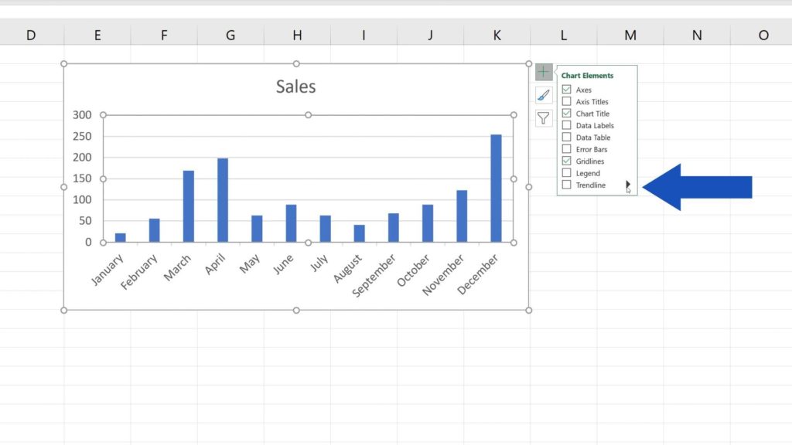Click the chart's bottom-center resize handle
792x445 pixels.
click(296, 311)
